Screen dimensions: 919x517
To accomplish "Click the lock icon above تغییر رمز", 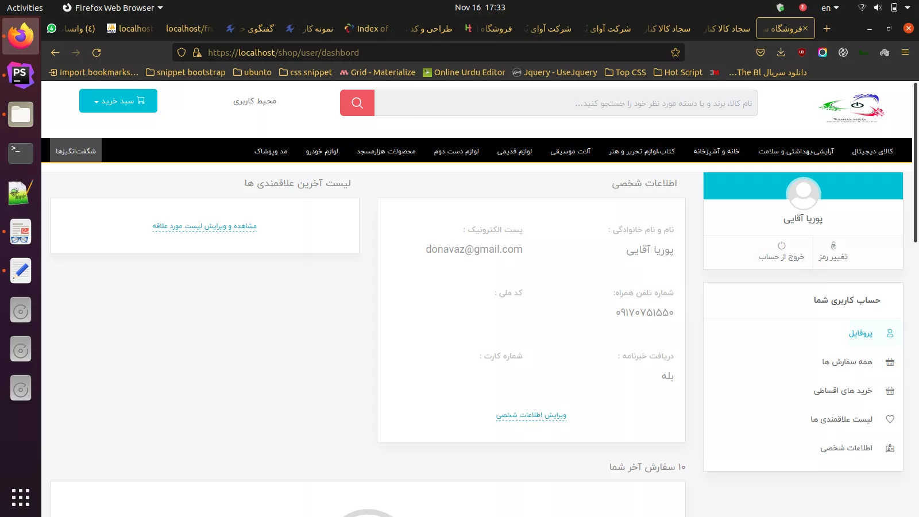I will 833,245.
